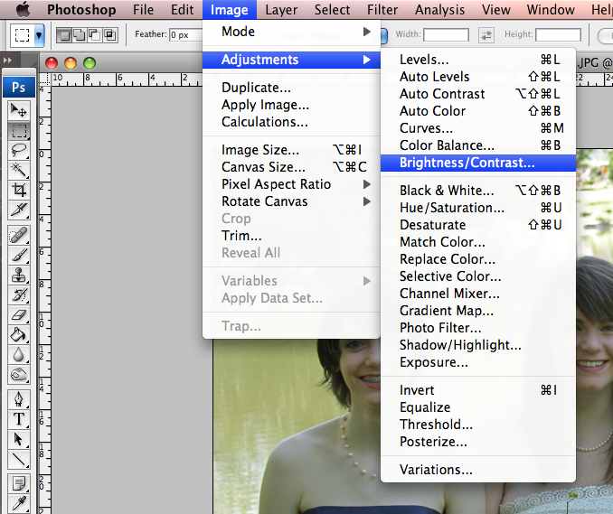Choose Color Balance adjustment
The width and height of the screenshot is (613, 514).
478,145
